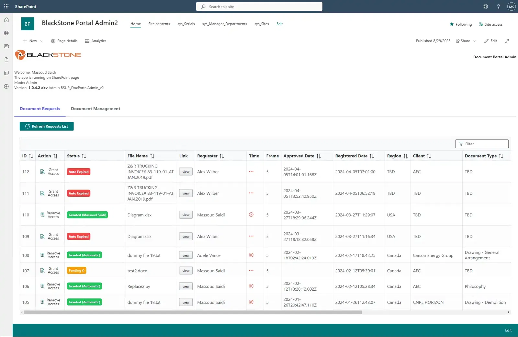Click the red X time icon for row 108
This screenshot has width=518, height=337.
coord(251,255)
